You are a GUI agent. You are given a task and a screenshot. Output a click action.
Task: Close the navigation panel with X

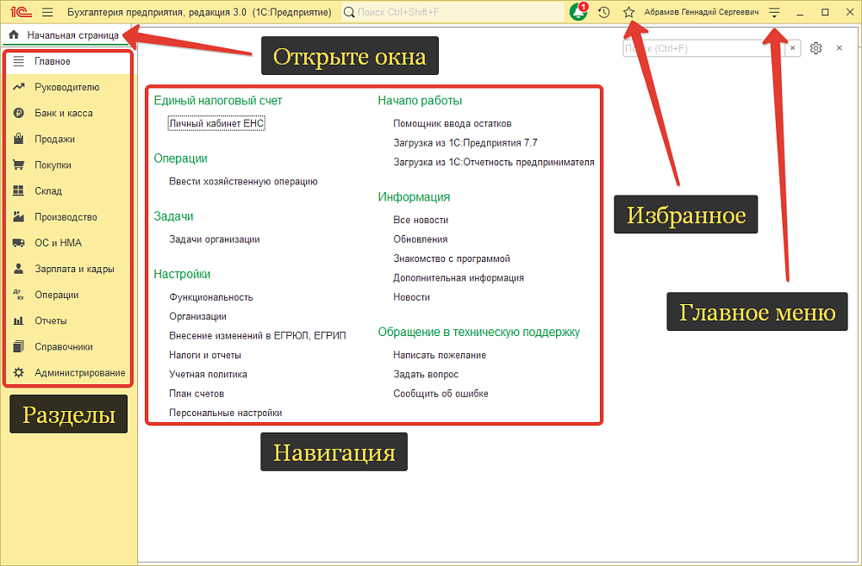[x=840, y=48]
